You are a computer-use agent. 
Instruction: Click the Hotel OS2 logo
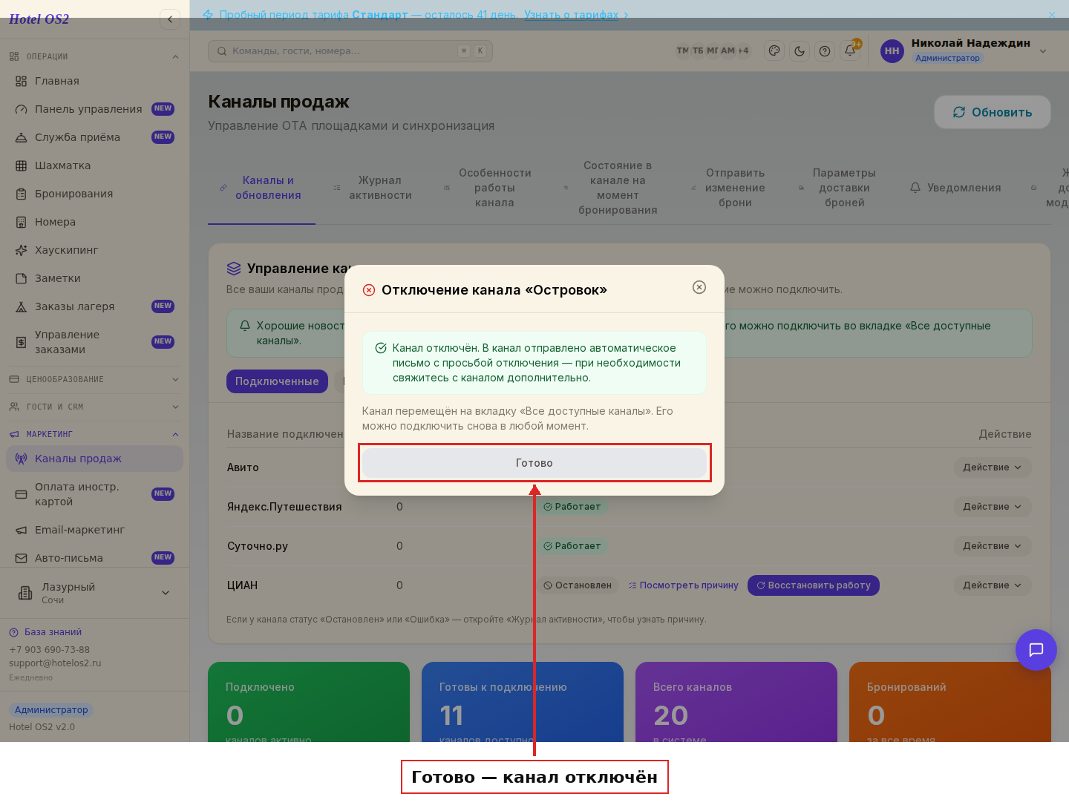pos(39,19)
